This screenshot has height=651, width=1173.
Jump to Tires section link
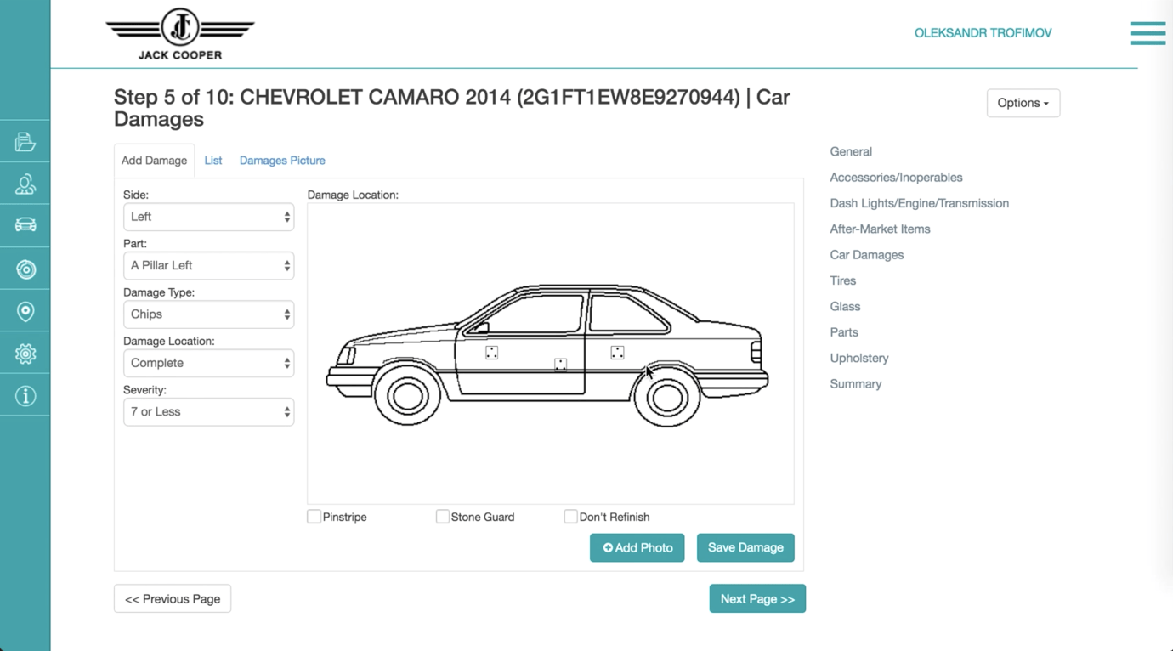842,280
